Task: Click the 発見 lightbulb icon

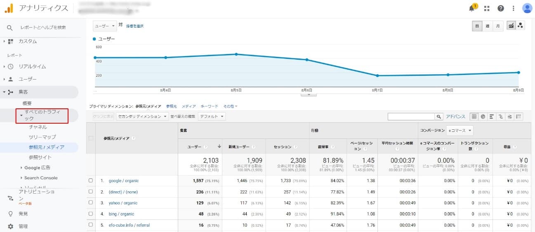Action: click(11, 214)
